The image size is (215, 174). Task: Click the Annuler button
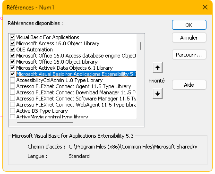(189, 38)
